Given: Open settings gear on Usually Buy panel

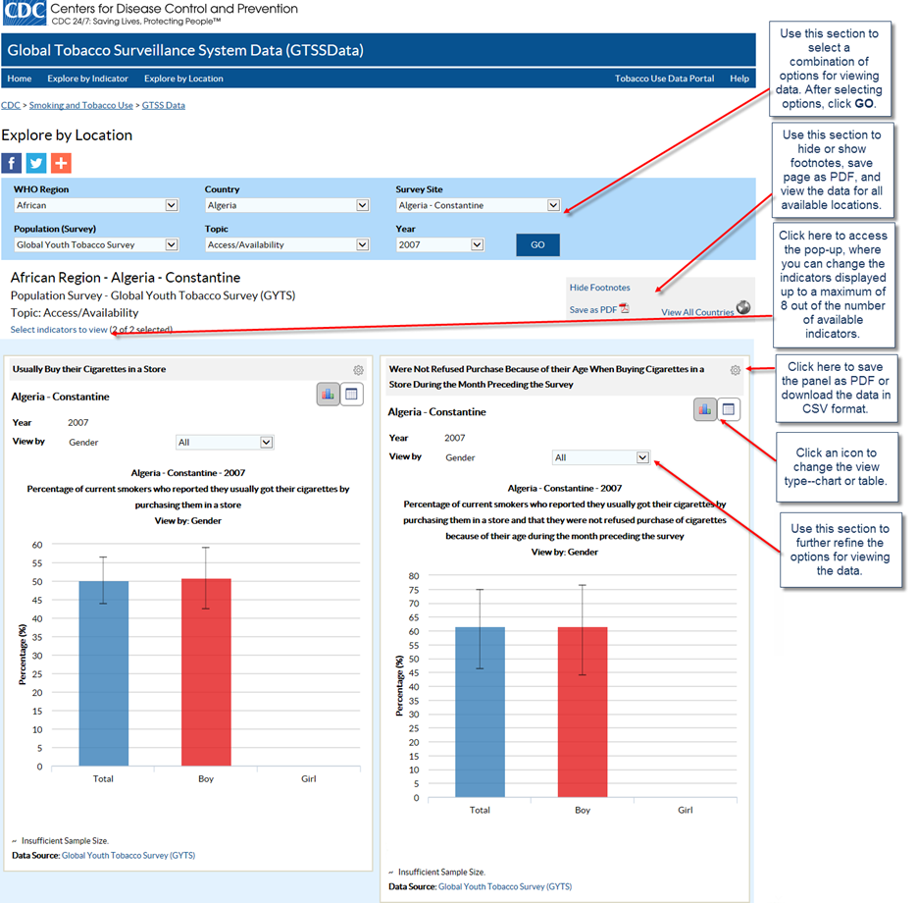Looking at the screenshot, I should pos(359,370).
